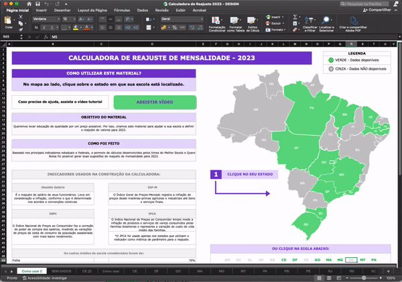402x282 pixels.
Task: Toggle align right
Action: coord(118,27)
